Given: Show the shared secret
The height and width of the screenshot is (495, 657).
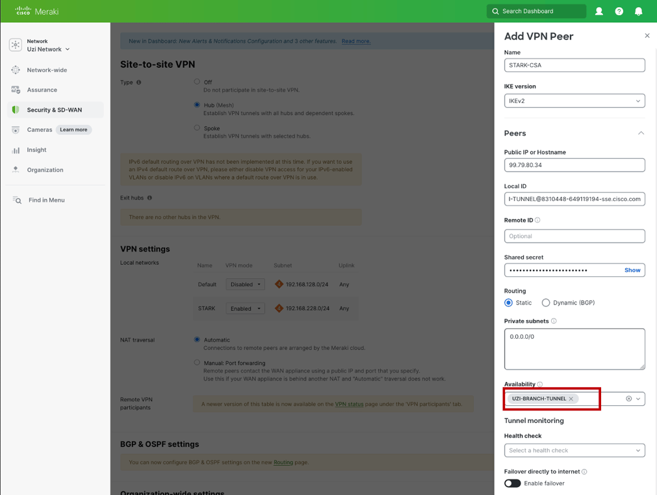Looking at the screenshot, I should point(632,270).
